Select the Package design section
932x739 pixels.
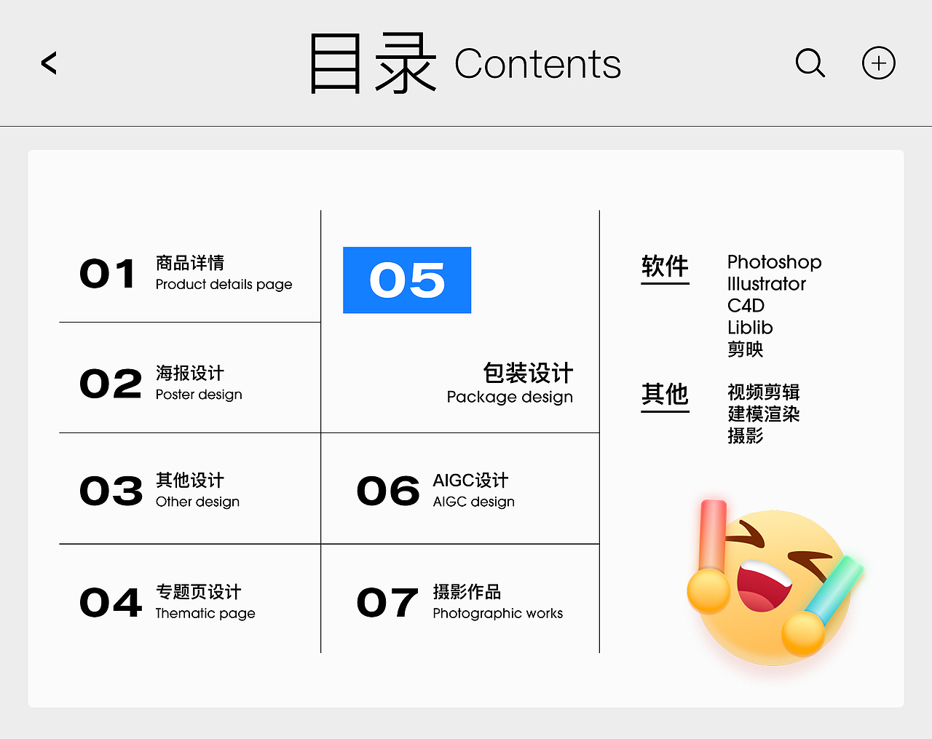[510, 384]
